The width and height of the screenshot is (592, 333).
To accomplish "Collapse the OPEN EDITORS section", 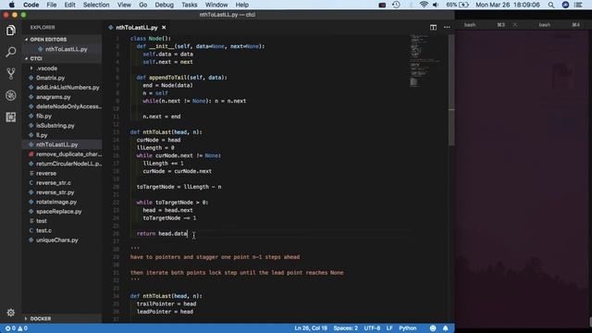I will click(x=48, y=39).
